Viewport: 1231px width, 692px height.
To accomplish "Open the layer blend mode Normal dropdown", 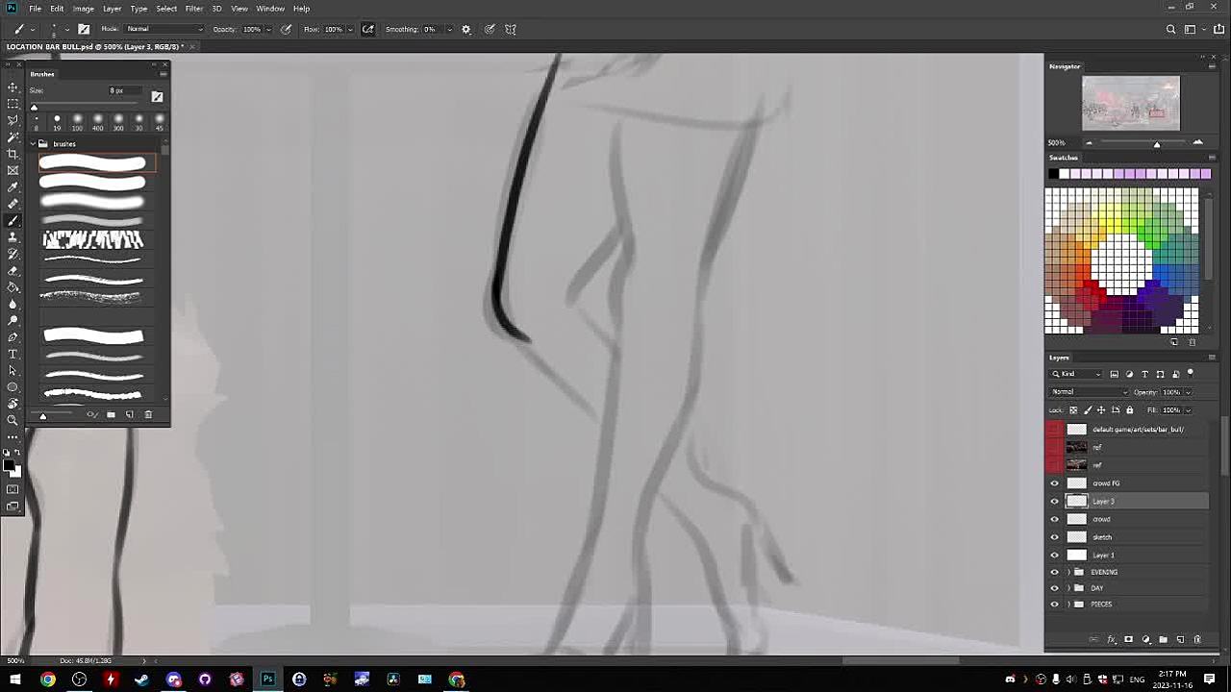I will click(1089, 392).
